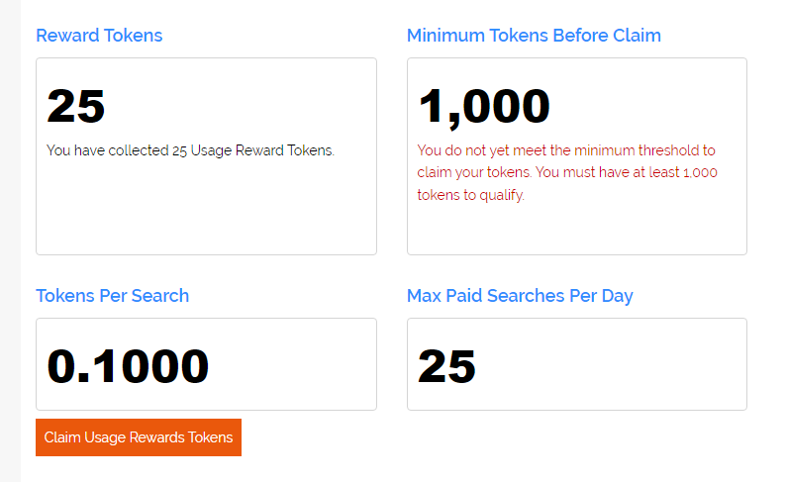The image size is (786, 482).
Task: Select the Tokens Per Search heading
Action: [x=112, y=296]
